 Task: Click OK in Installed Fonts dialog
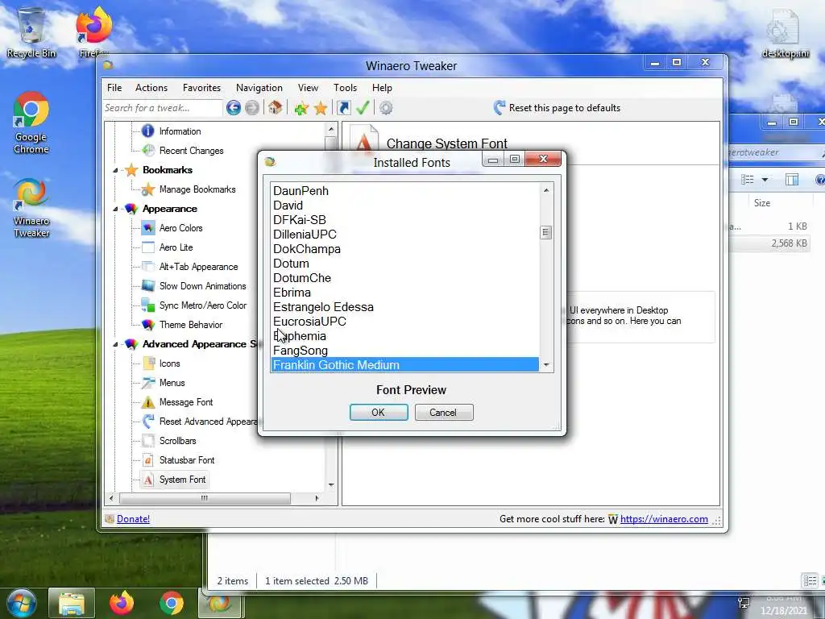click(x=379, y=412)
